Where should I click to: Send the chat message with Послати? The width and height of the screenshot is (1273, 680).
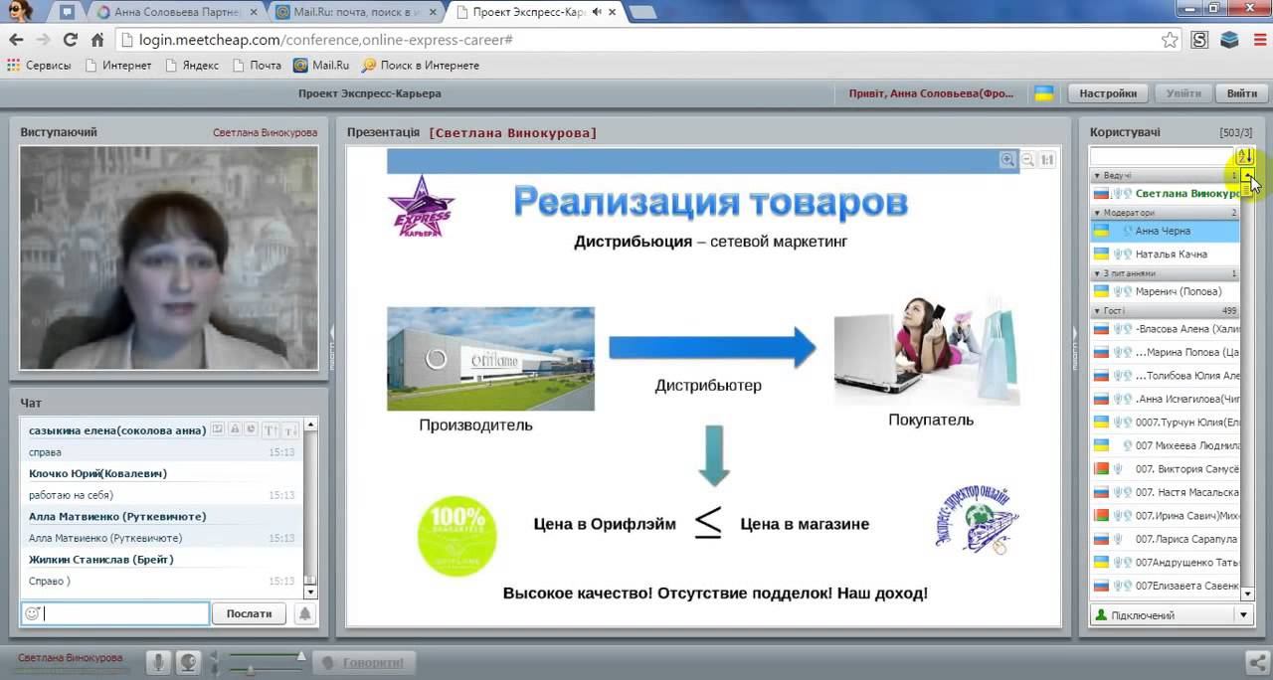pos(249,613)
